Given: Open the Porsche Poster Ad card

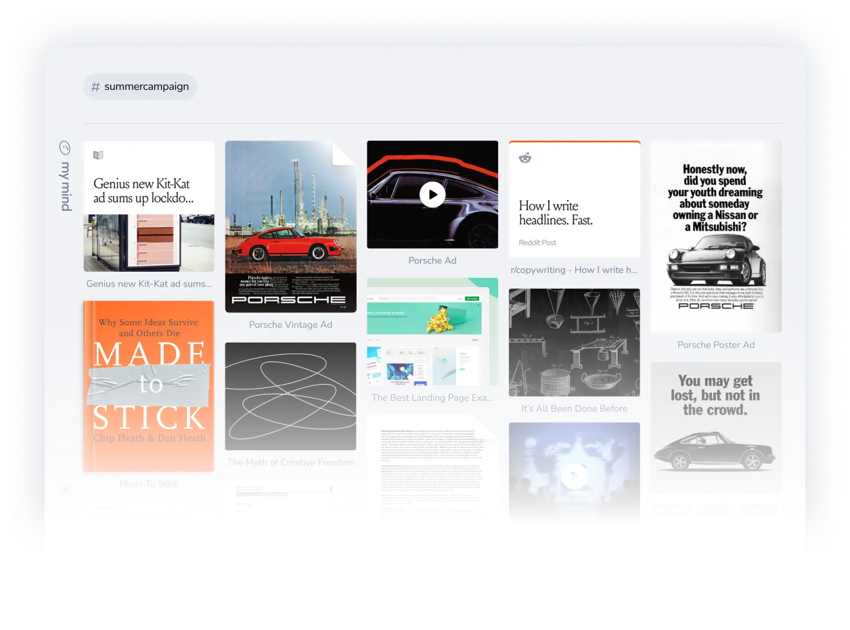Looking at the screenshot, I should [716, 236].
